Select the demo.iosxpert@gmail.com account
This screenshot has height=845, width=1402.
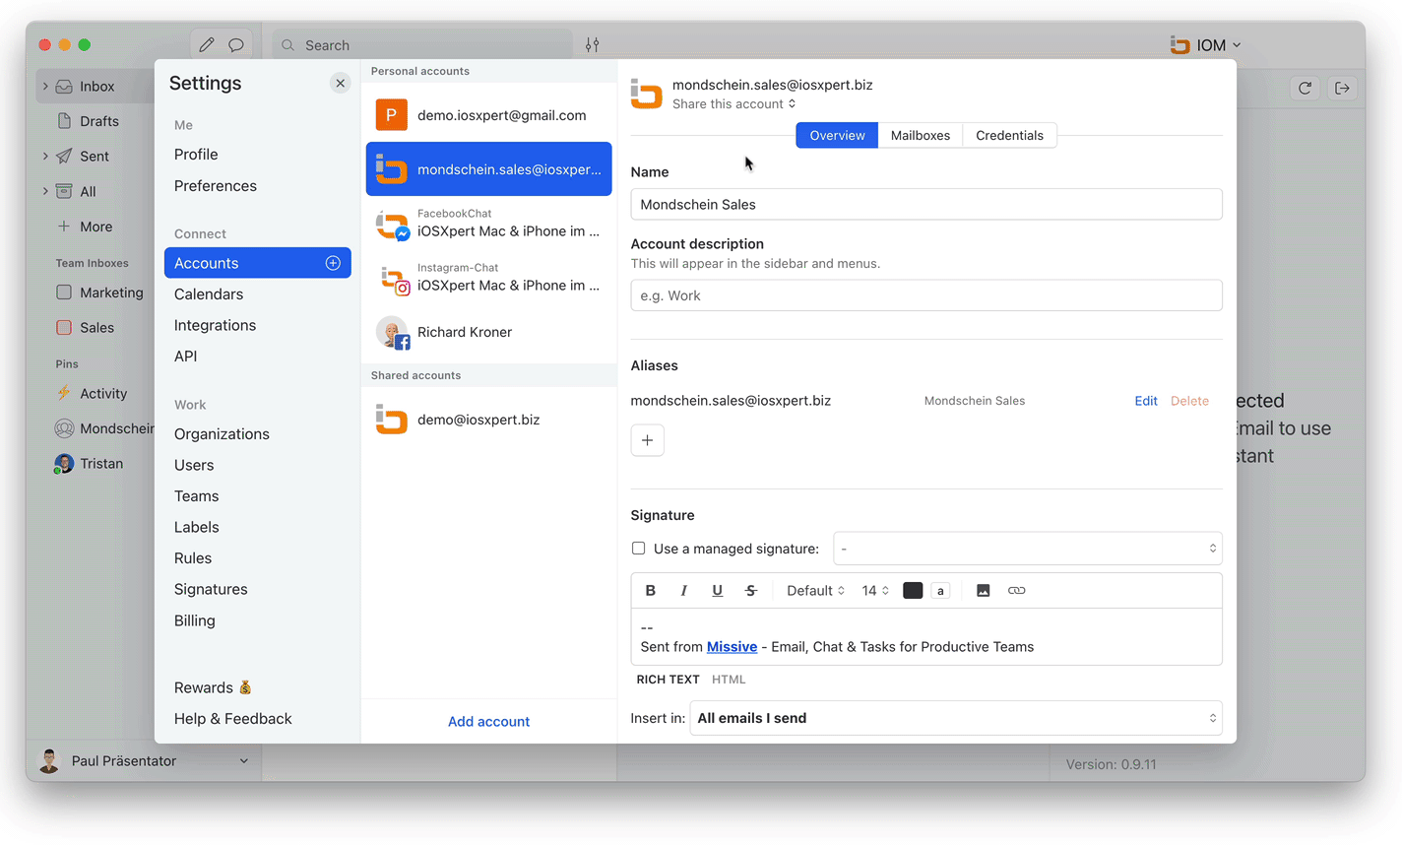tap(488, 115)
